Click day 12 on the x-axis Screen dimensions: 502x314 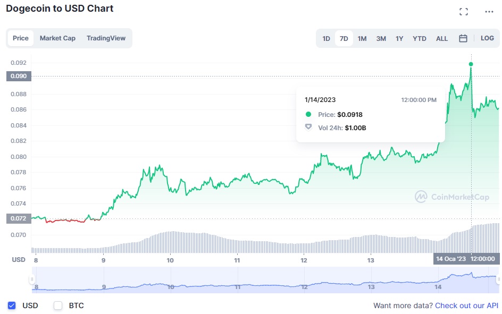click(304, 260)
